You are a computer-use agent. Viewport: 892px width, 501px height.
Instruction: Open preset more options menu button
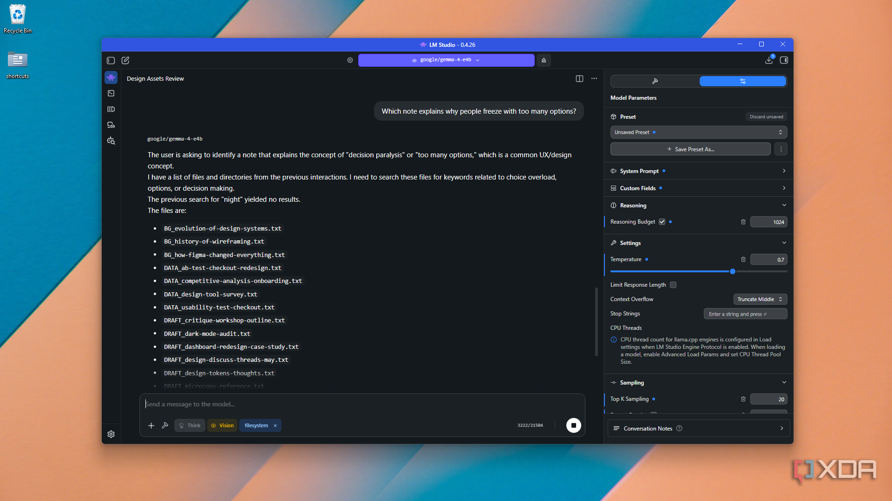781,149
